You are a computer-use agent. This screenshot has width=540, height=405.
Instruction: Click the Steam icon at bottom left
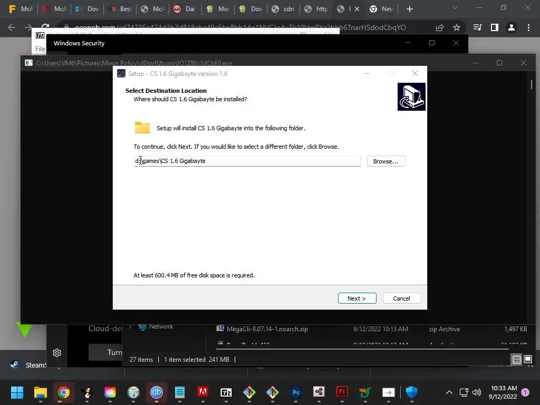[15, 365]
